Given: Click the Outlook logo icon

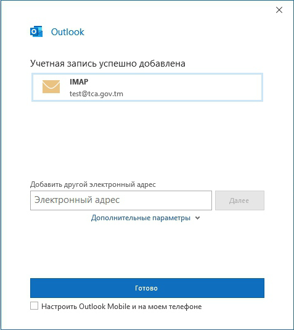Looking at the screenshot, I should 36,31.
